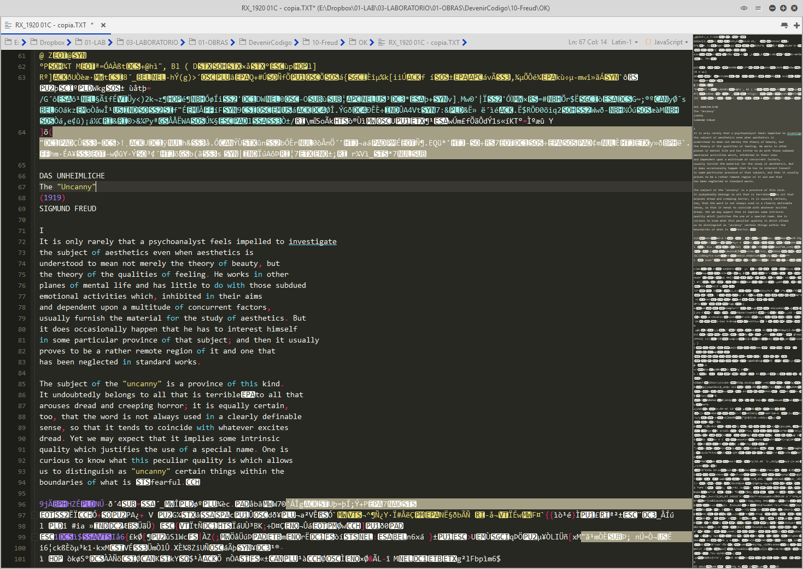This screenshot has height=569, width=803.
Task: Click the underlined word "investigate" on line 72
Action: pos(312,241)
